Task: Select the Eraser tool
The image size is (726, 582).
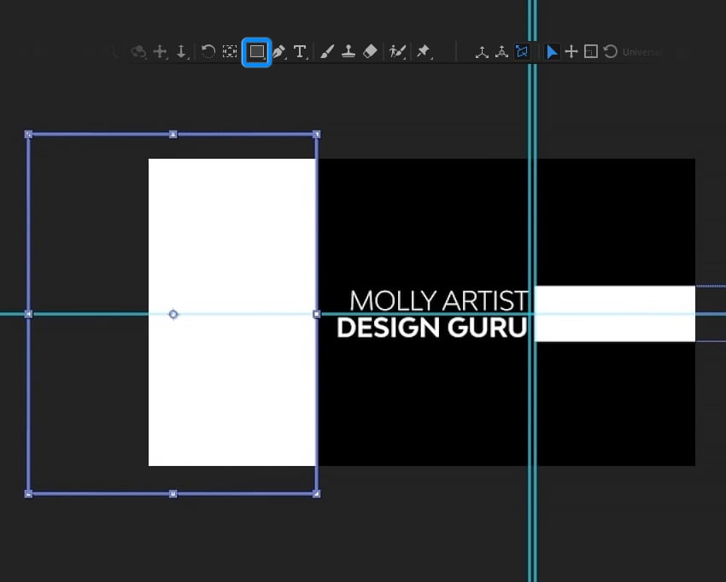Action: click(369, 51)
